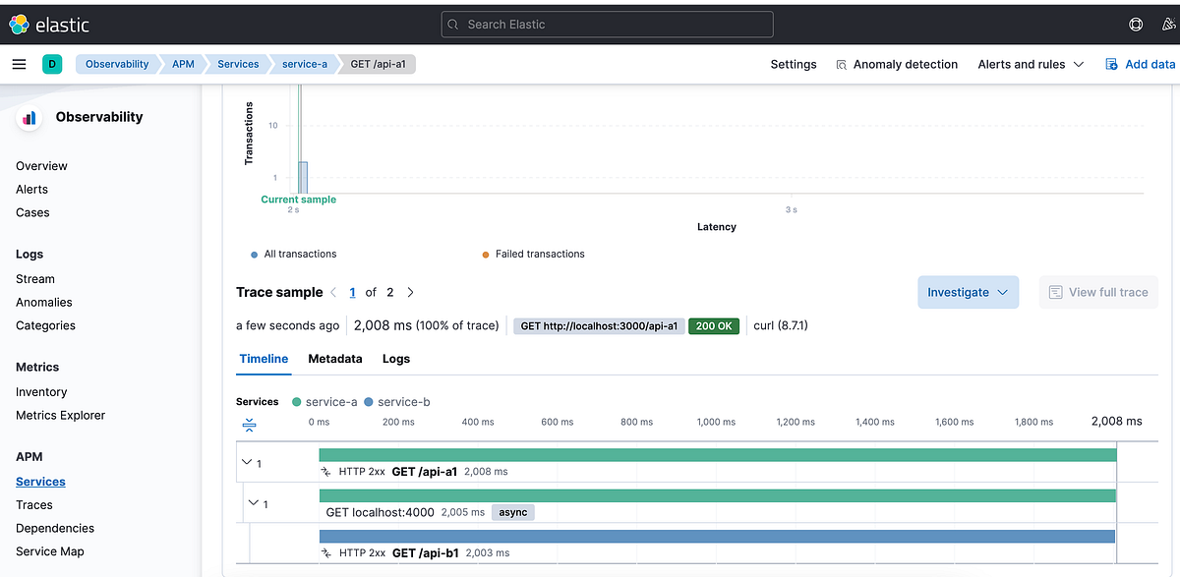Image resolution: width=1180 pixels, height=577 pixels.
Task: Switch to the Logs tab
Action: pyautogui.click(x=396, y=359)
